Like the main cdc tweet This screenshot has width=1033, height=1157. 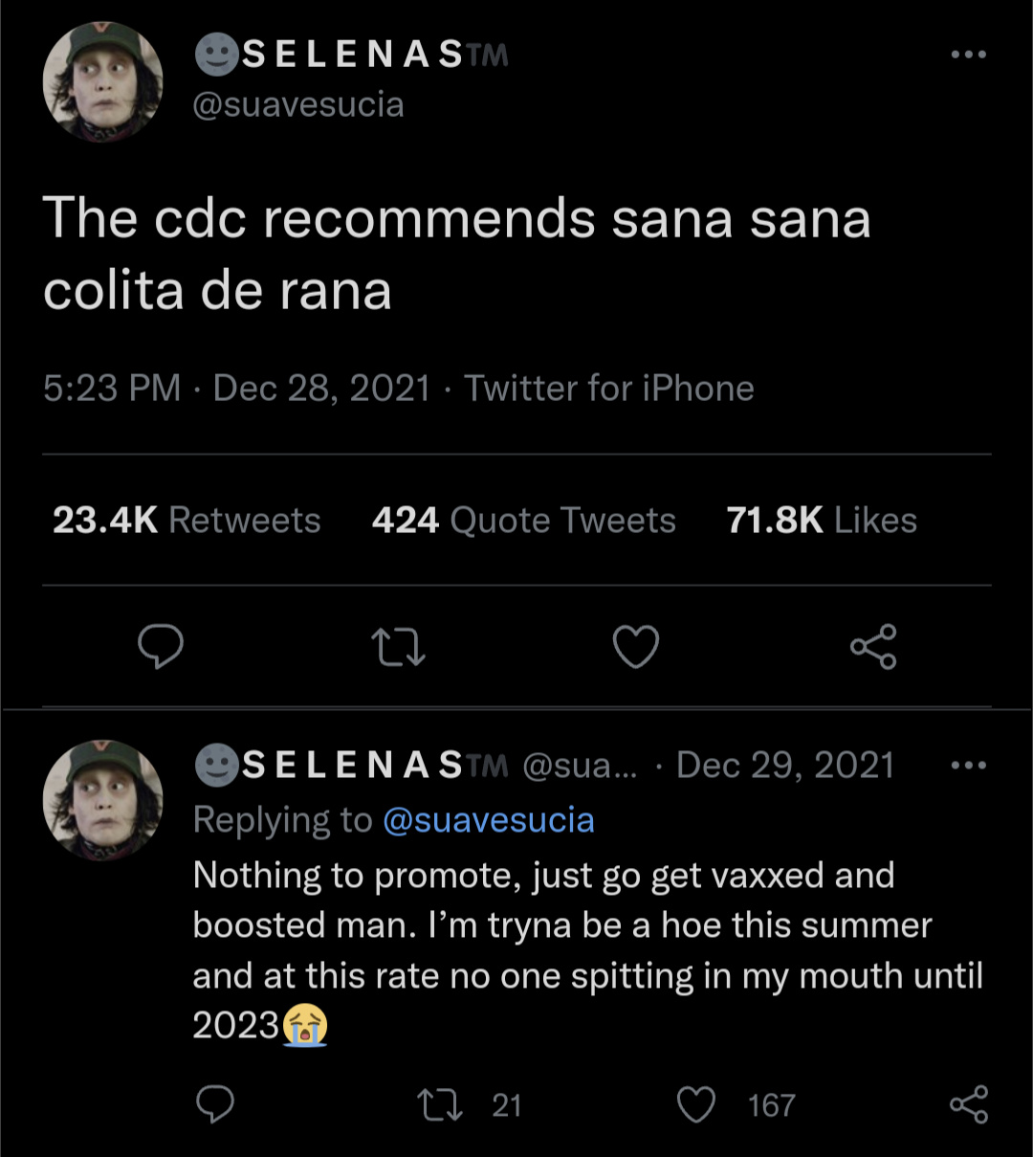tap(636, 647)
